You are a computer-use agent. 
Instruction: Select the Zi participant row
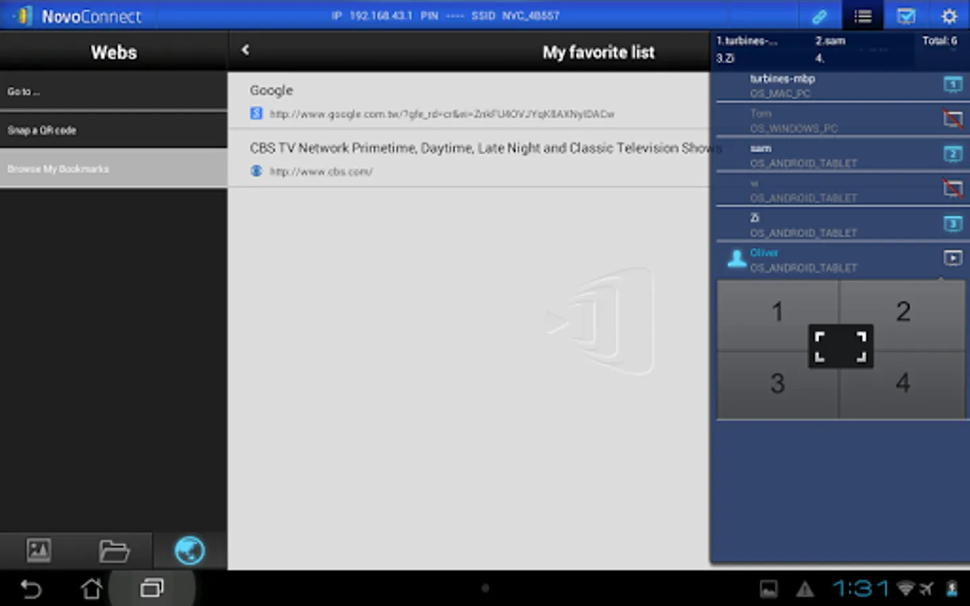[843, 225]
